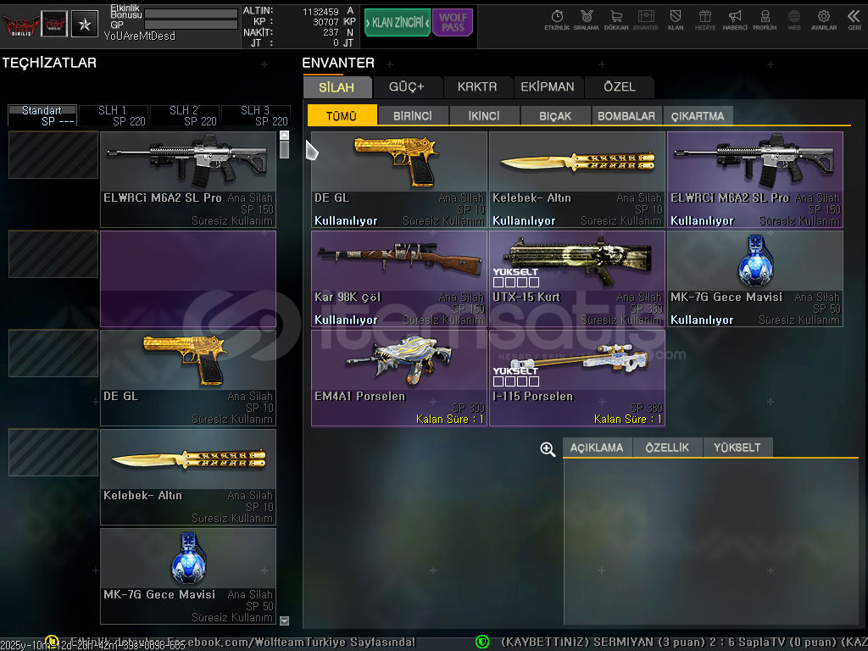Select the BOMBALAR filter tab
The image size is (868, 651).
coord(626,115)
